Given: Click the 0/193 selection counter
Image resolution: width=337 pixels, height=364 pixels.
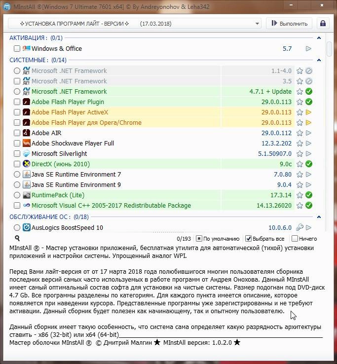Looking at the screenshot, I should (x=184, y=239).
